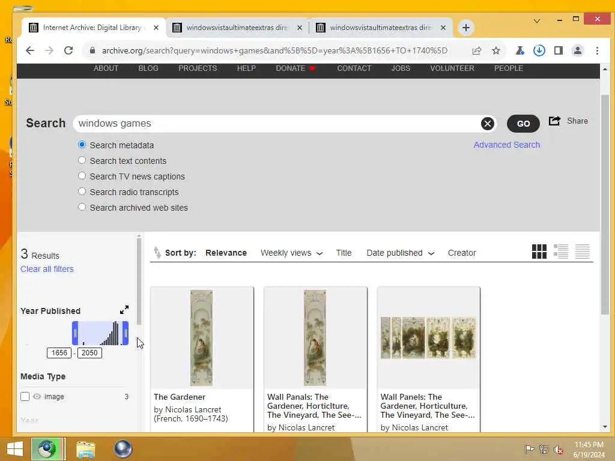The image size is (615, 461).
Task: Open the sphere app in the taskbar
Action: click(x=123, y=449)
